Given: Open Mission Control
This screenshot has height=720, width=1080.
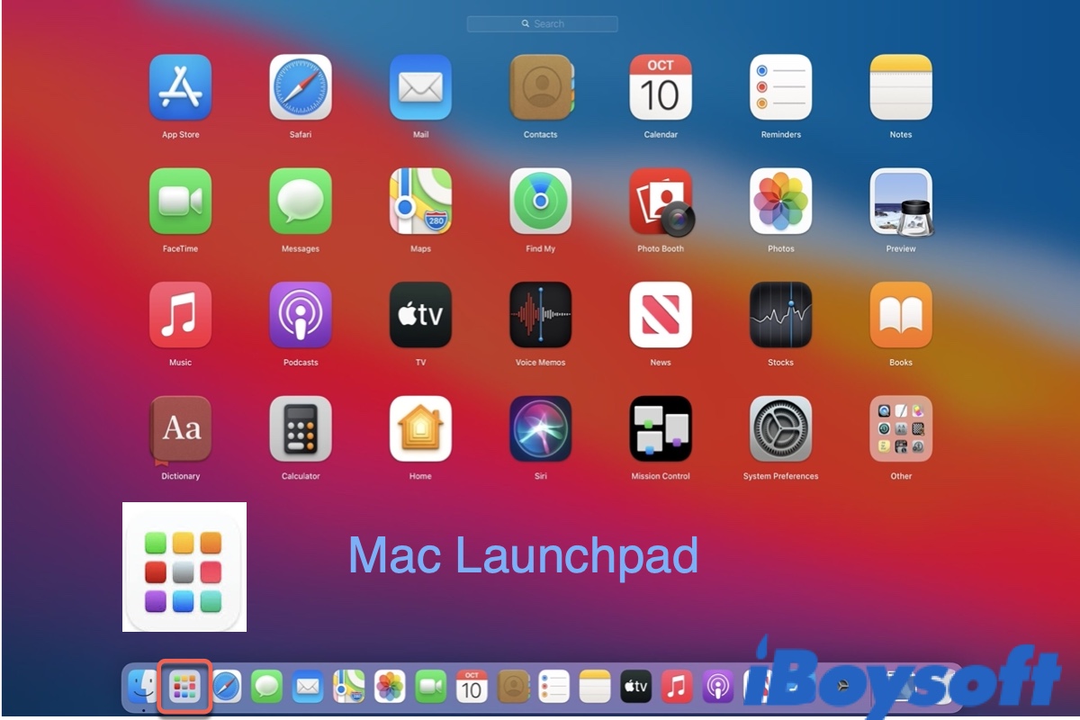Looking at the screenshot, I should [661, 428].
